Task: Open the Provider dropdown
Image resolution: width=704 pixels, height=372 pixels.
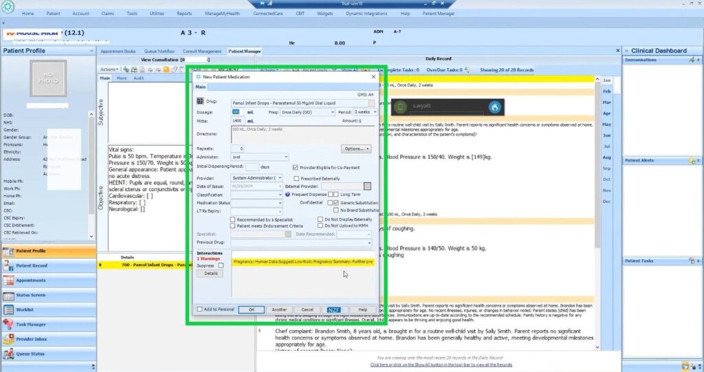Action: click(x=280, y=178)
